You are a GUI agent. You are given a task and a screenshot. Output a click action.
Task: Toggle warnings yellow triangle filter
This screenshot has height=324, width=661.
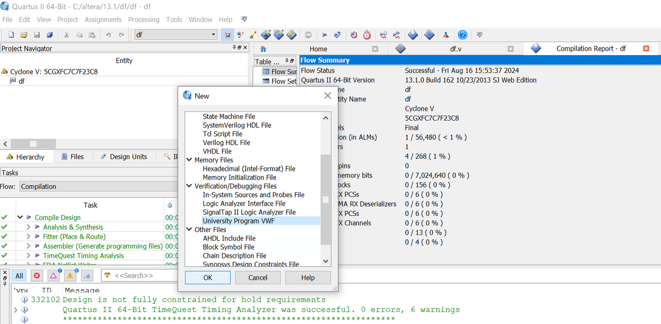click(x=71, y=276)
